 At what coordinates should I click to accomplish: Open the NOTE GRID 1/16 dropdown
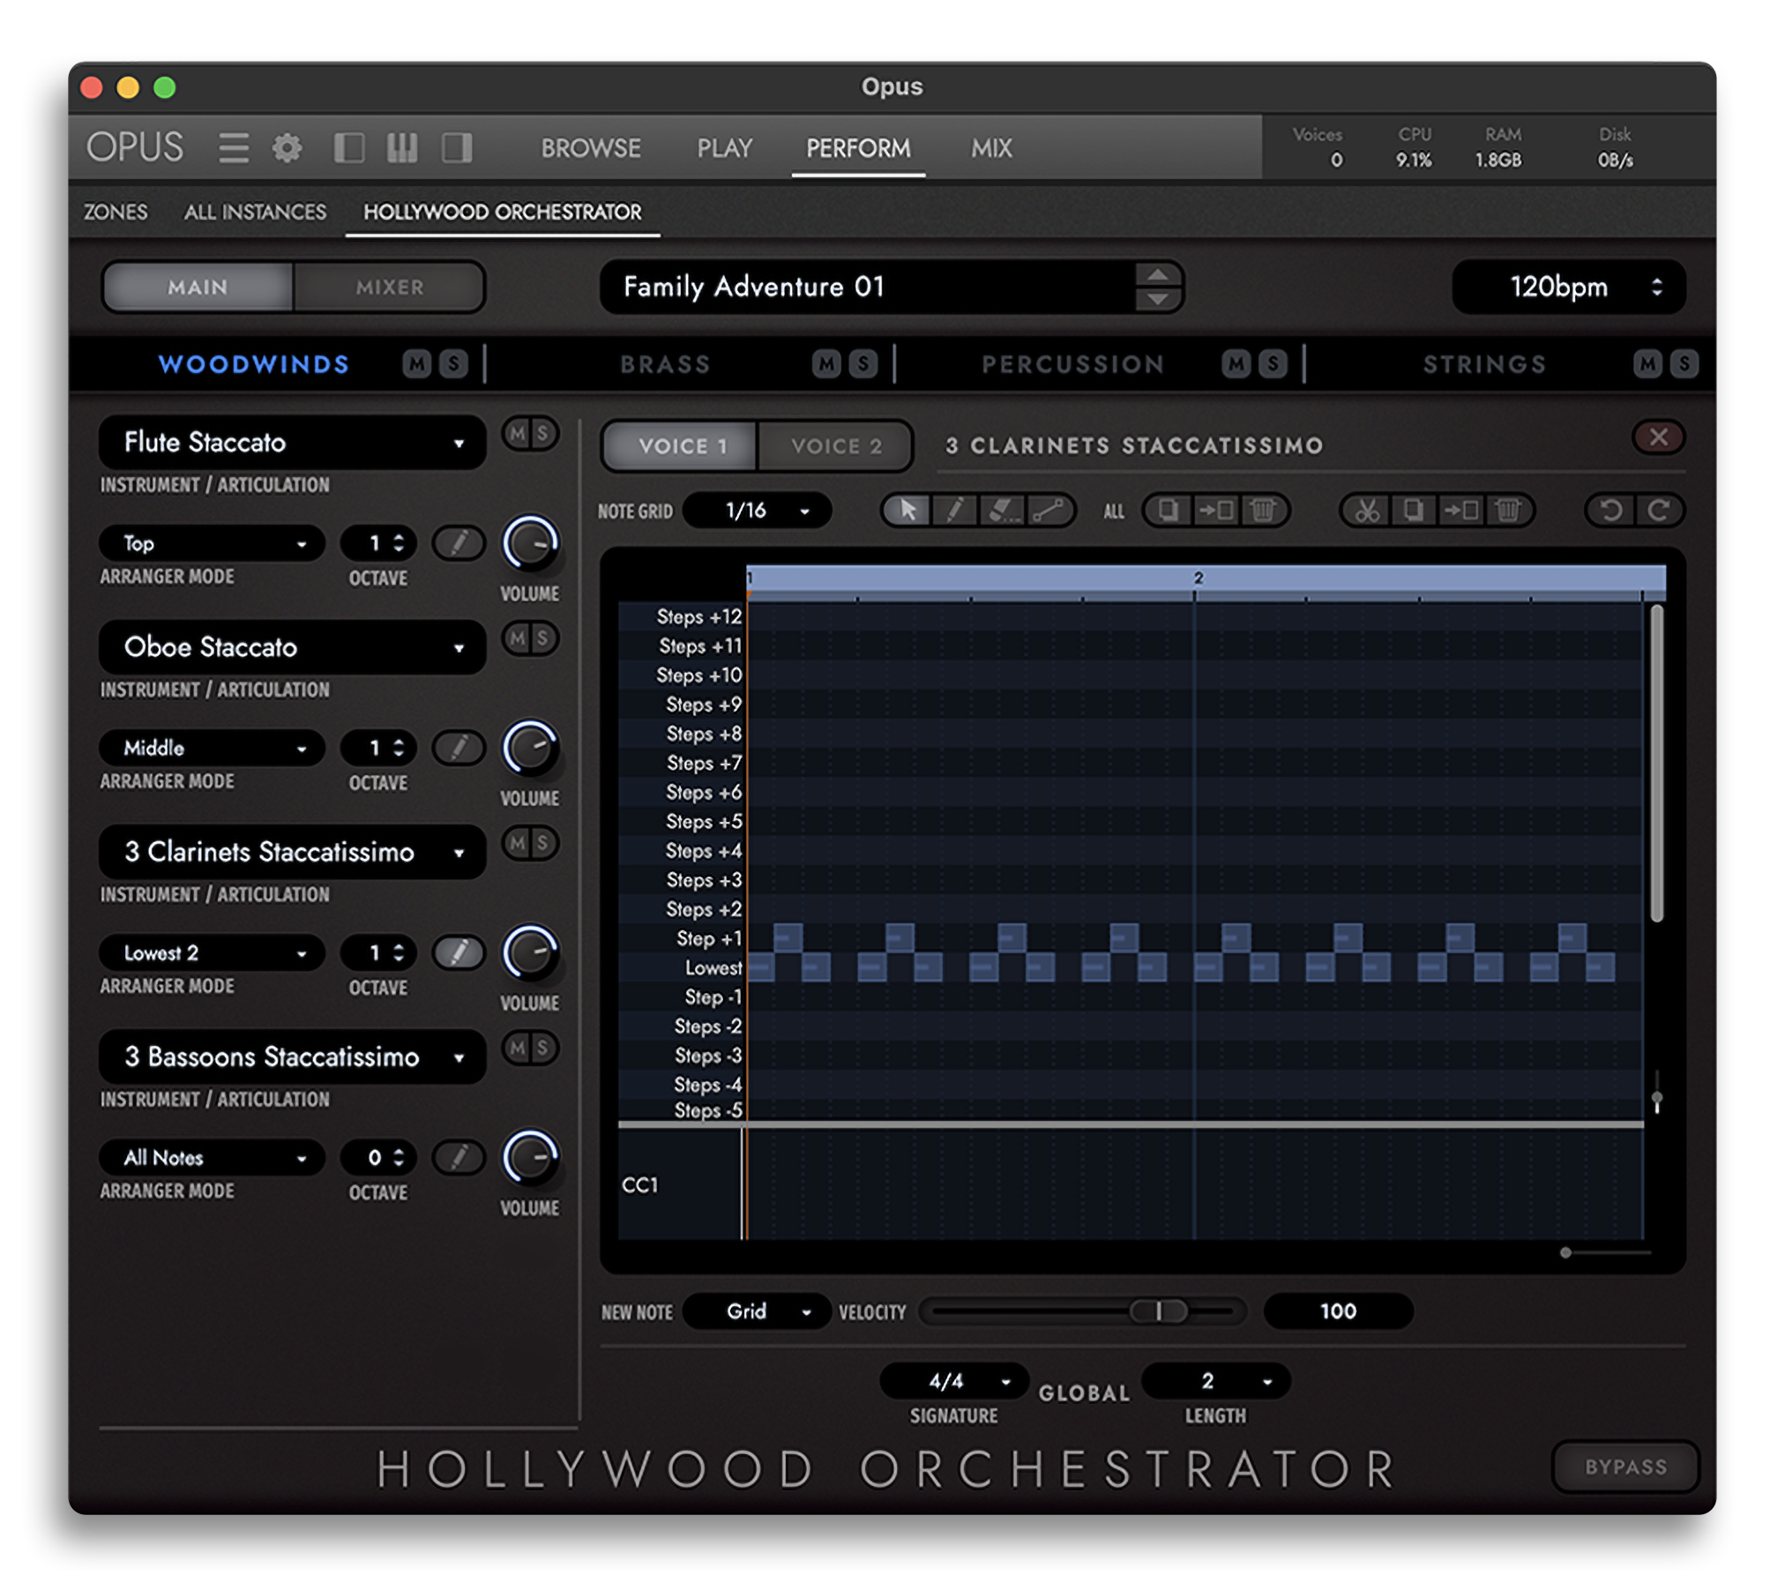click(756, 510)
